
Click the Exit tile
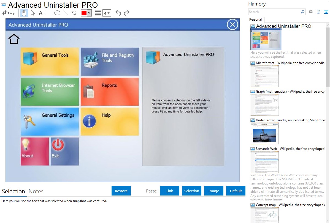65,151
